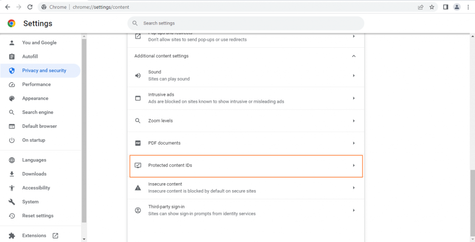The image size is (475, 242).
Task: Open the Privacy and security section
Action: (x=44, y=70)
